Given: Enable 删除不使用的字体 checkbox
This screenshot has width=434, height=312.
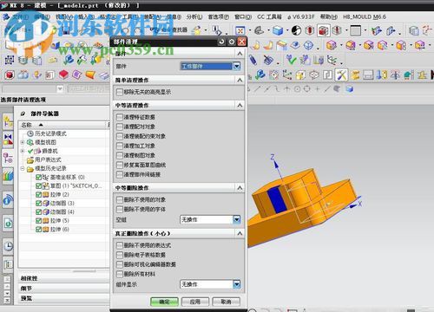Looking at the screenshot, I should tap(119, 209).
